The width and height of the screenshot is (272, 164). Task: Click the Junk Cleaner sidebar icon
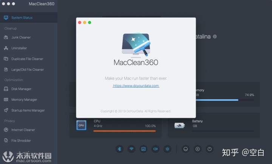(6, 37)
